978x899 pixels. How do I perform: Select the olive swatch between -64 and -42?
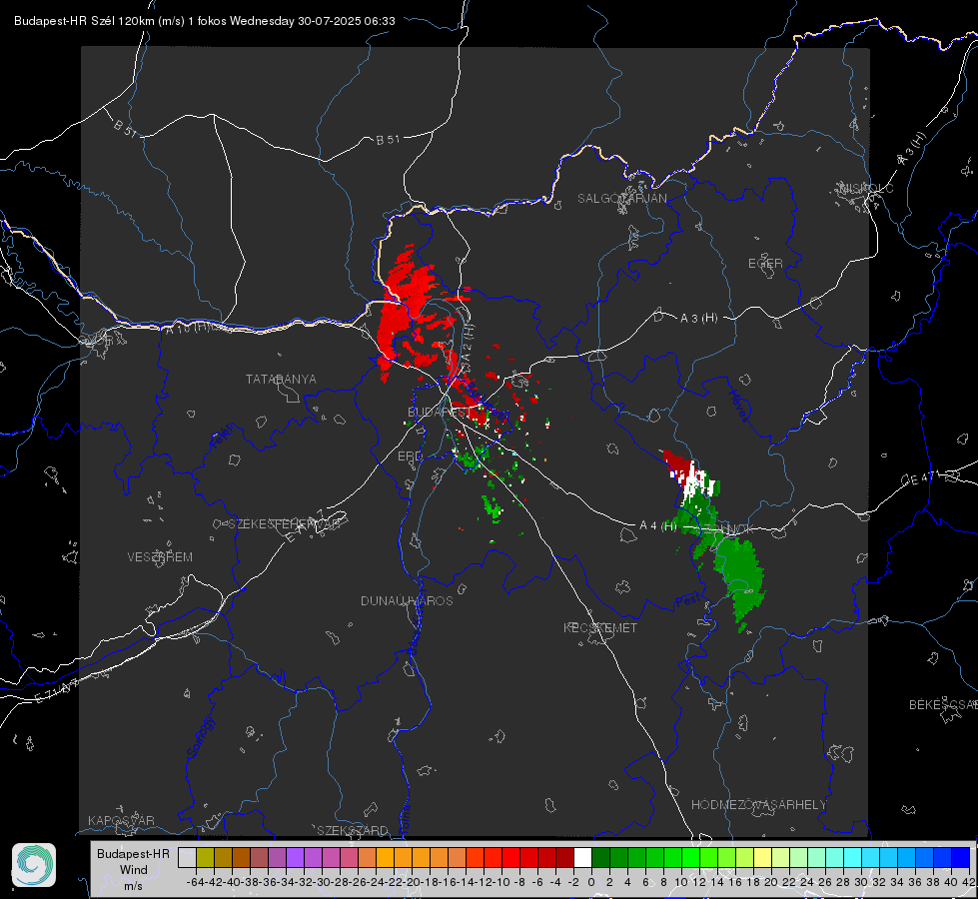click(205, 857)
